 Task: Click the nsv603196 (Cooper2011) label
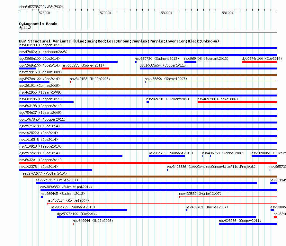click(x=40, y=99)
